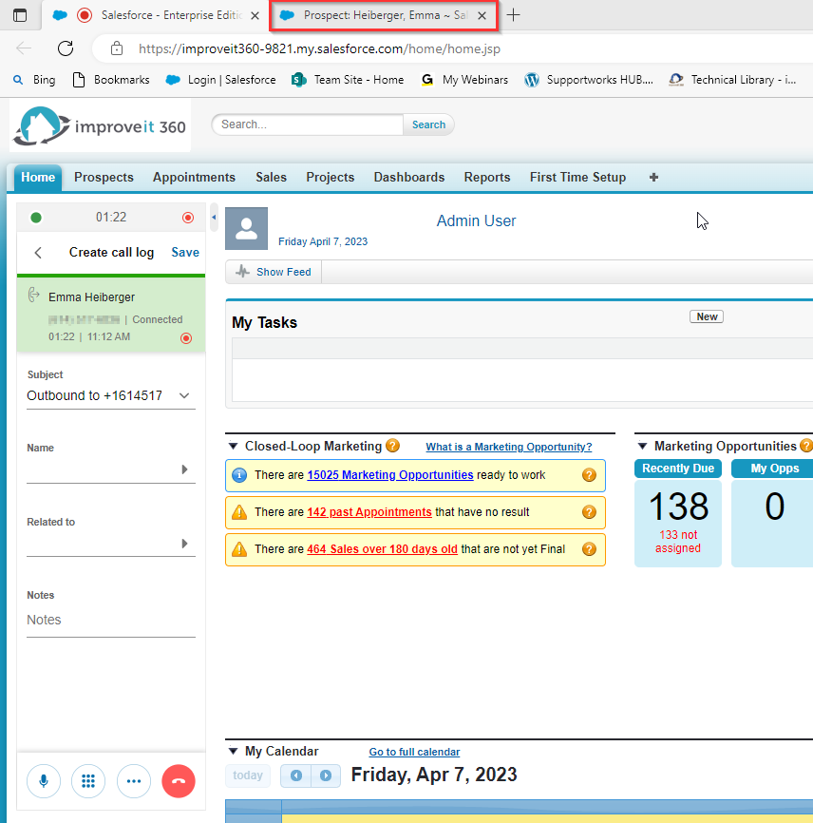
Task: Toggle recording in Emma Heiberger call card
Action: point(185,338)
